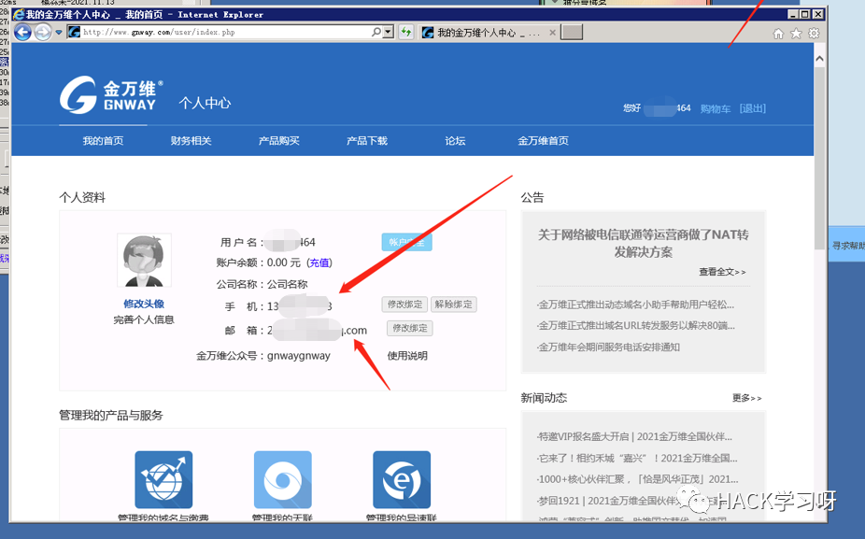The image size is (865, 539).
Task: Click the 新闻动态 section heading
Action: [x=544, y=398]
